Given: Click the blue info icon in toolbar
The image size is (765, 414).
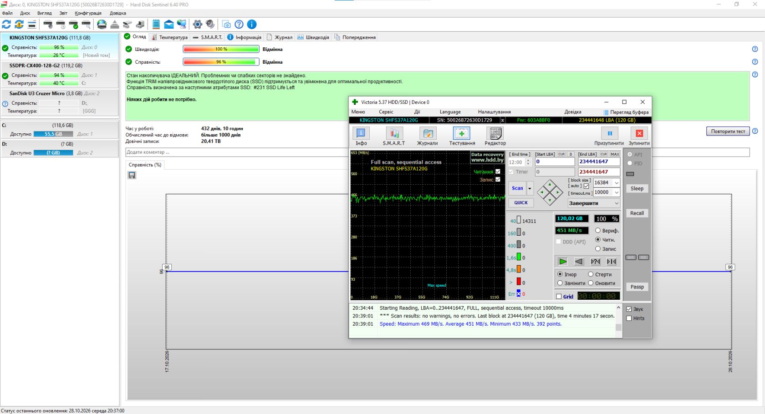Looking at the screenshot, I should [252, 24].
